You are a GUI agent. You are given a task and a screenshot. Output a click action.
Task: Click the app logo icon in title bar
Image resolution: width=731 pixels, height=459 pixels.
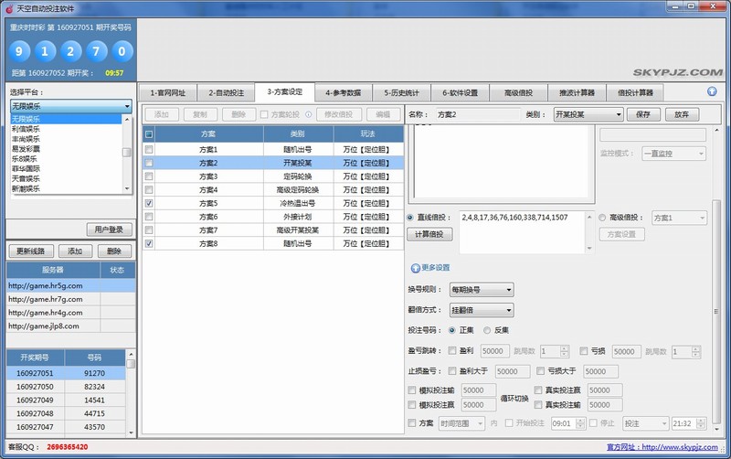tap(8, 7)
